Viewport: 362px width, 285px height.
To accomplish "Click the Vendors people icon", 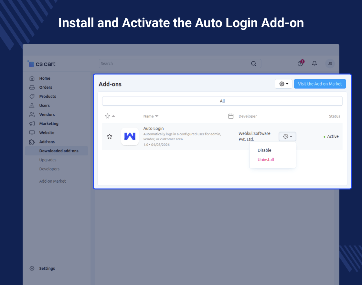I will (x=32, y=115).
